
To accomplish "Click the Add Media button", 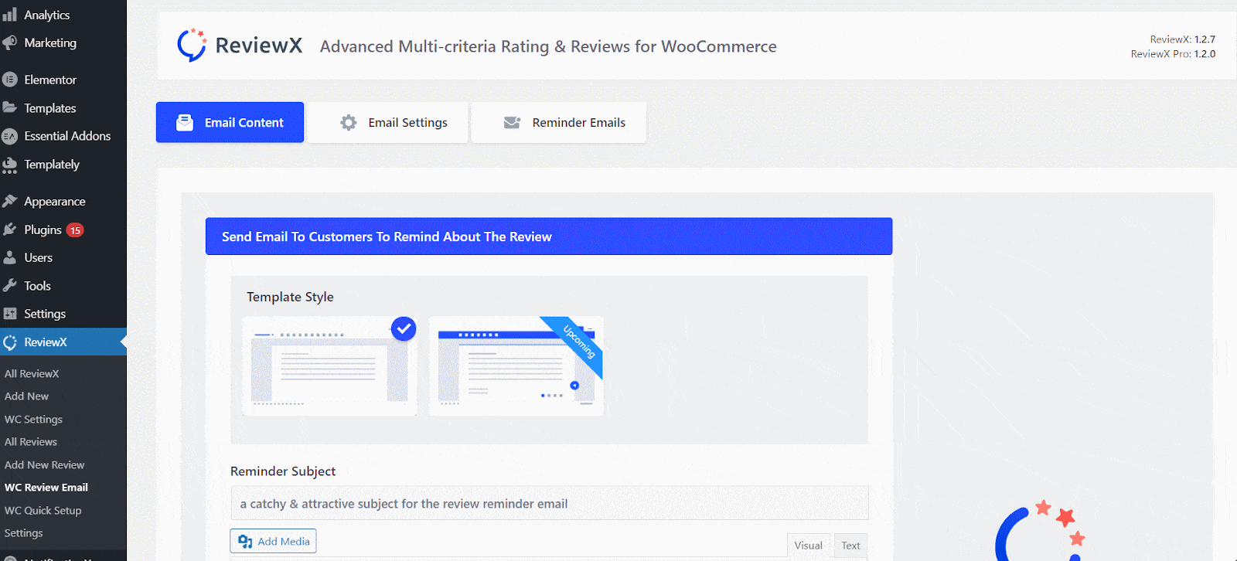I will click(273, 541).
